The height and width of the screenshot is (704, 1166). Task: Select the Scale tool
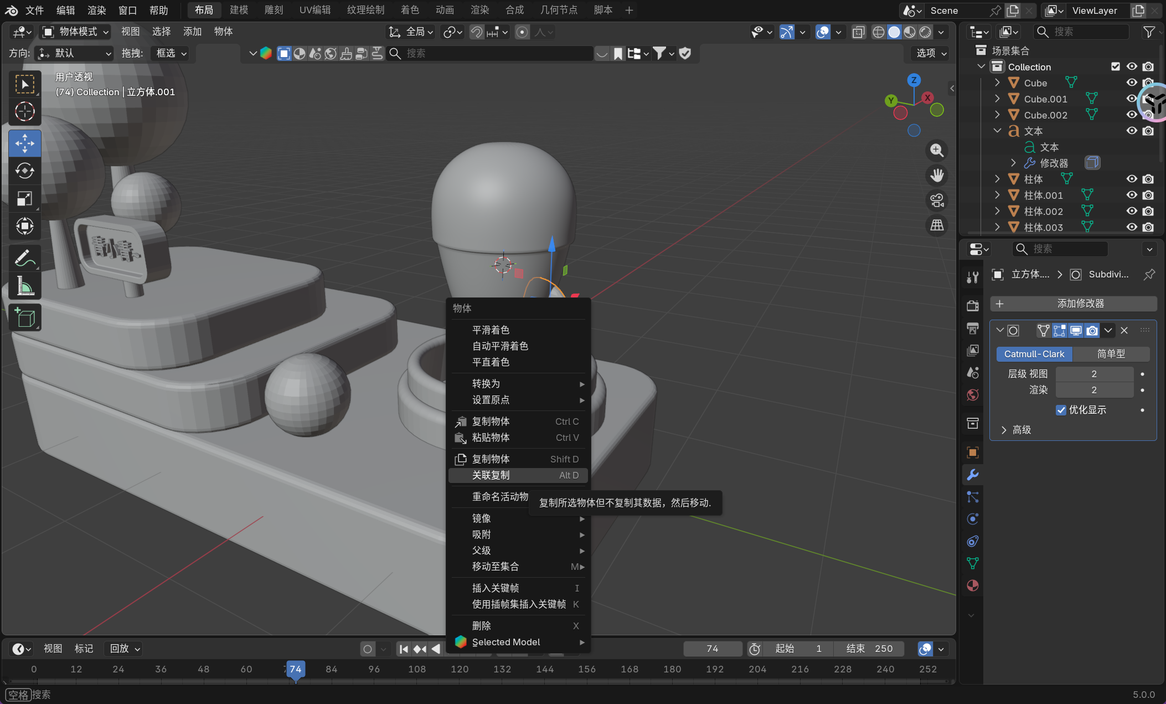coord(25,199)
